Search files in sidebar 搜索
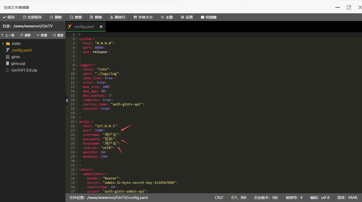Viewport: 362px width, 202px height. [58, 35]
